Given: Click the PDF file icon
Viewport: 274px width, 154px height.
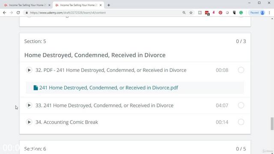Looking at the screenshot, I should point(36,88).
